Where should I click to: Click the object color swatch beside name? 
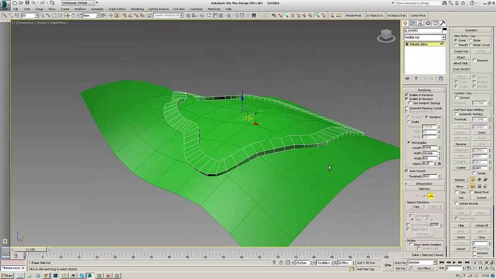pos(444,30)
